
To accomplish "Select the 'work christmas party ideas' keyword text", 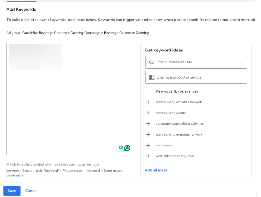I will [x=175, y=156].
